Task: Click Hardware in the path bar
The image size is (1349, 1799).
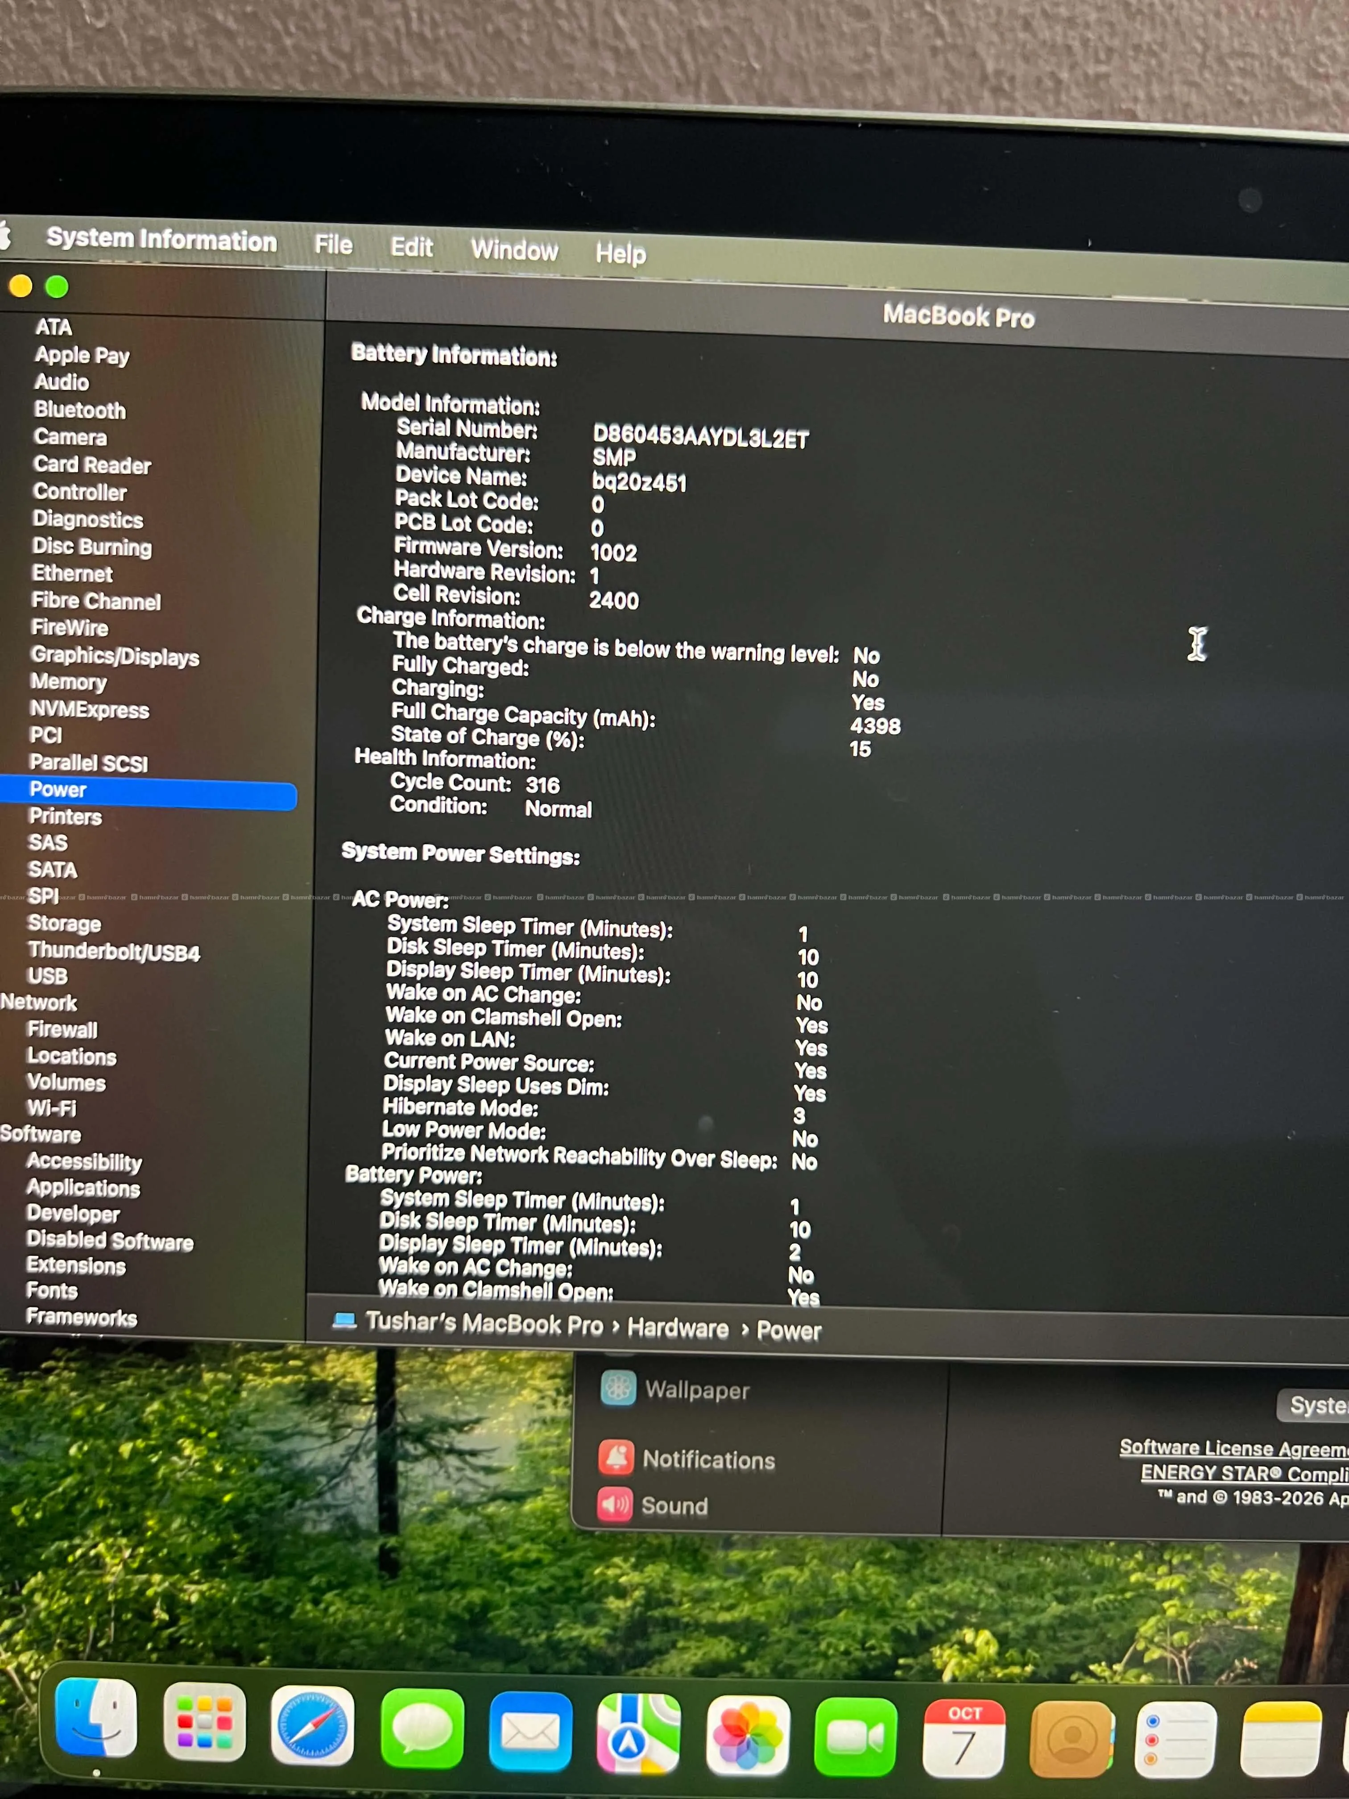Action: click(x=678, y=1328)
